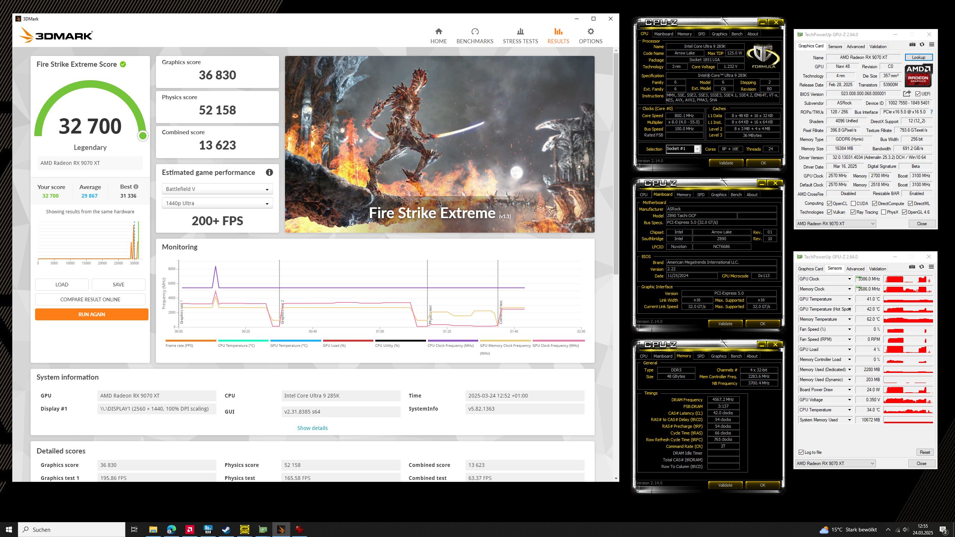
Task: Open Microsoft Edge from the taskbar
Action: click(171, 530)
